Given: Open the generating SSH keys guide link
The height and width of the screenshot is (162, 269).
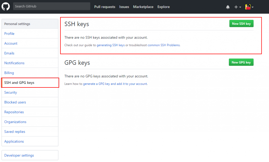Looking at the screenshot, I should [x=111, y=45].
